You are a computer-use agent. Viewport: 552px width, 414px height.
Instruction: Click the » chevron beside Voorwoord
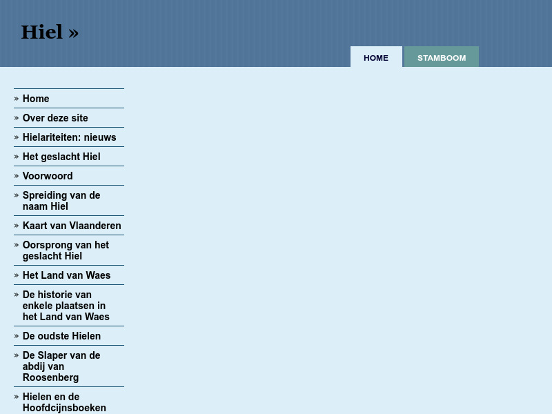pos(17,176)
